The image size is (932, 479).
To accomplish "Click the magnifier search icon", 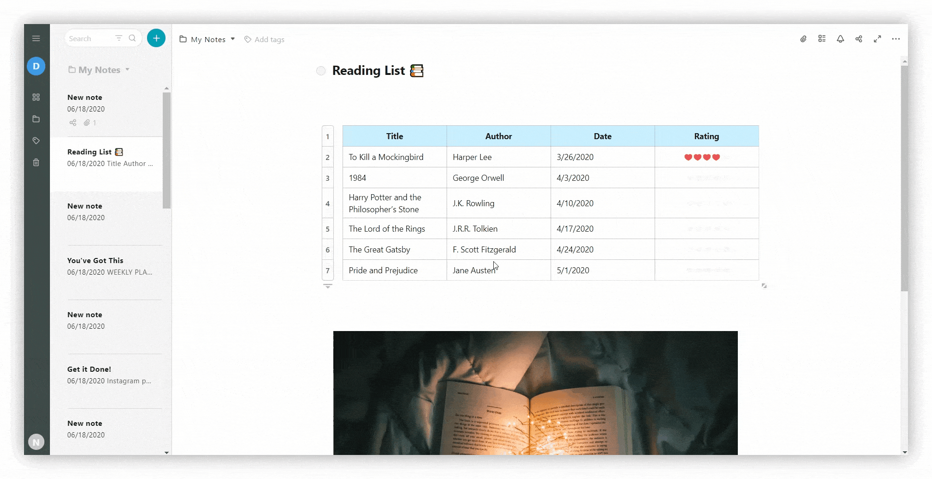I will coord(132,38).
